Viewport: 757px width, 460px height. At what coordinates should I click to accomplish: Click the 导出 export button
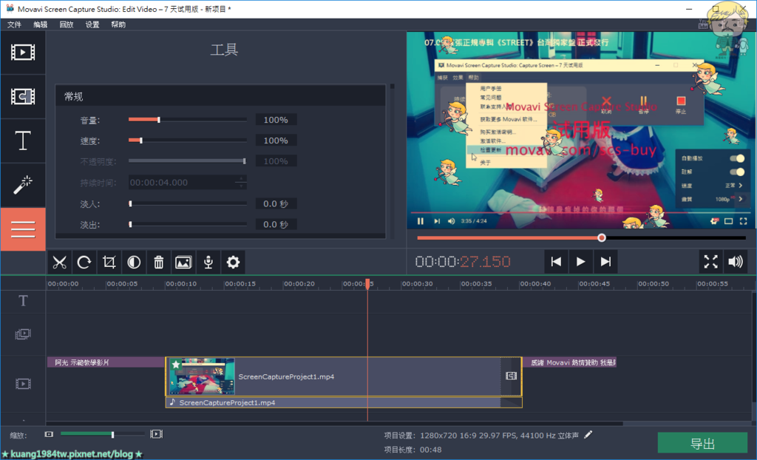coord(702,444)
